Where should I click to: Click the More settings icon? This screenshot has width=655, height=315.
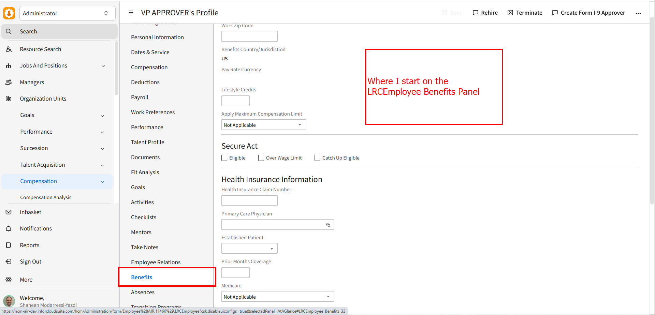point(9,280)
